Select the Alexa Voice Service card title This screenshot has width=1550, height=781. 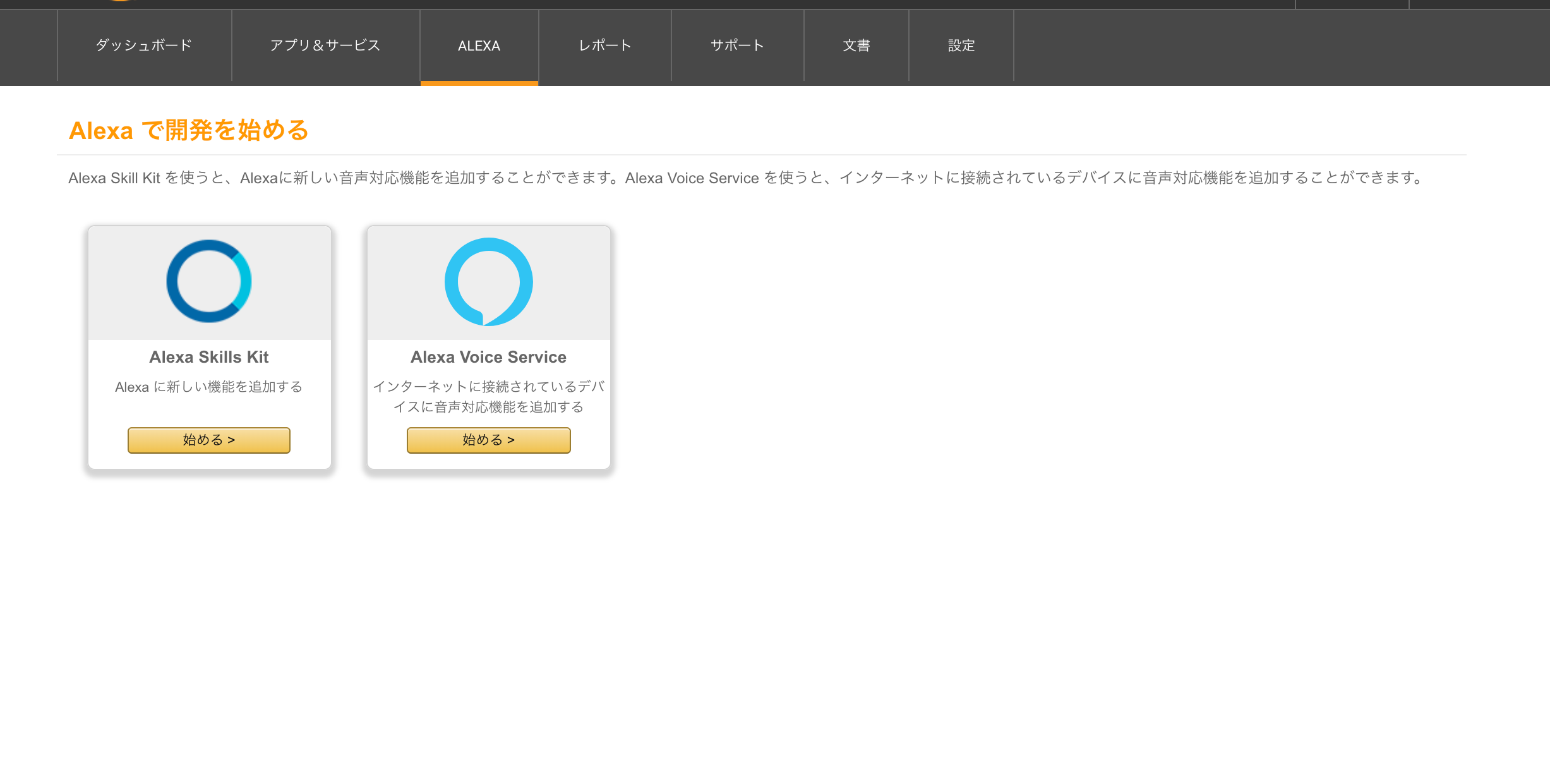point(489,357)
